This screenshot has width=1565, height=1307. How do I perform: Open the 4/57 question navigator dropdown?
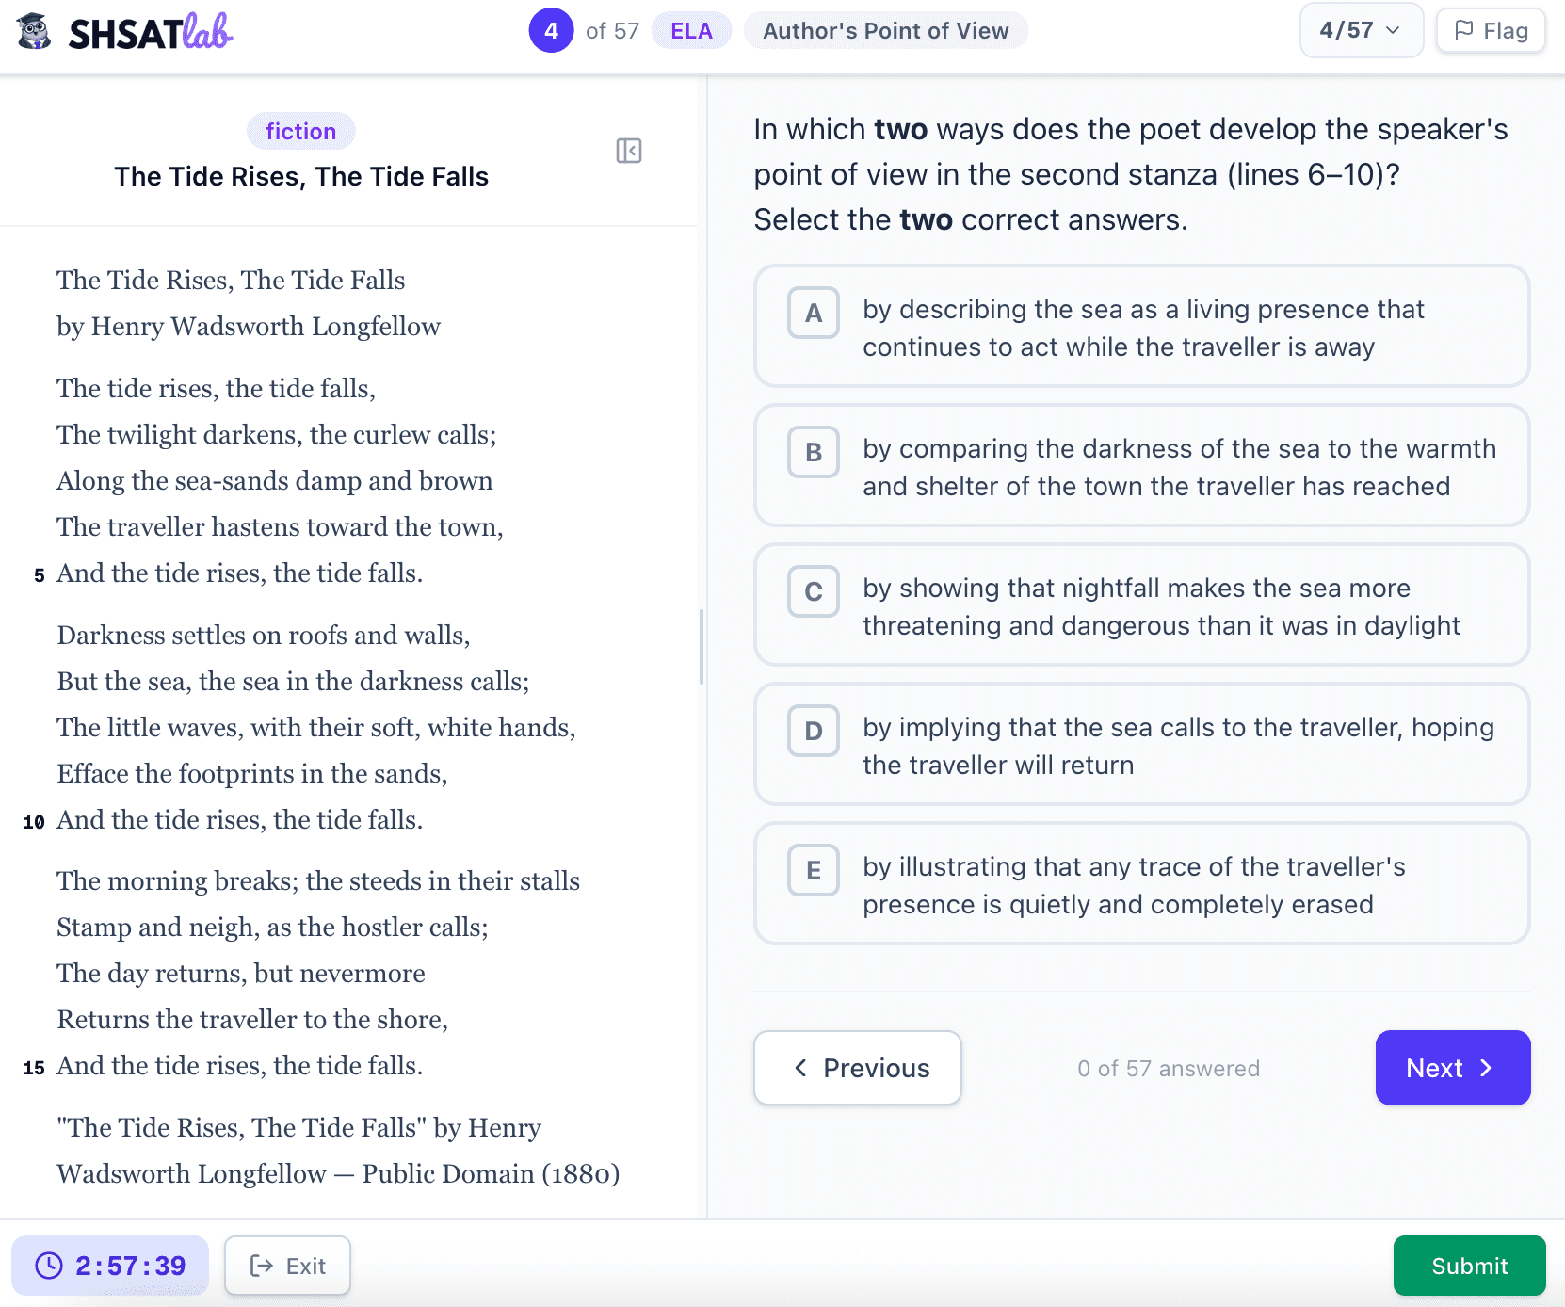(1361, 30)
